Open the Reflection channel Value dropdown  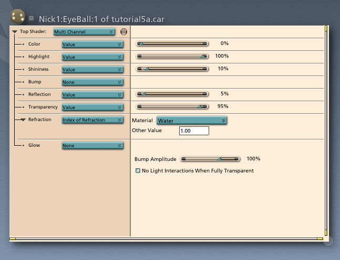(x=92, y=94)
